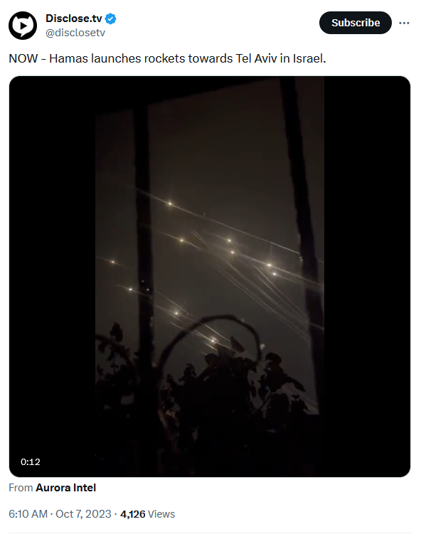Visit the @disclosetv handle link
Viewport: 421px width, 539px height.
(x=75, y=33)
